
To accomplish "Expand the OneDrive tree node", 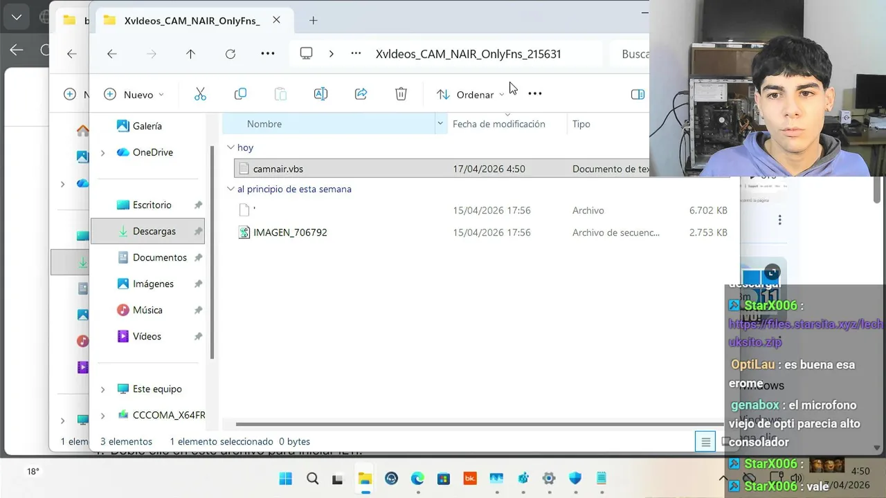I will pyautogui.click(x=103, y=152).
